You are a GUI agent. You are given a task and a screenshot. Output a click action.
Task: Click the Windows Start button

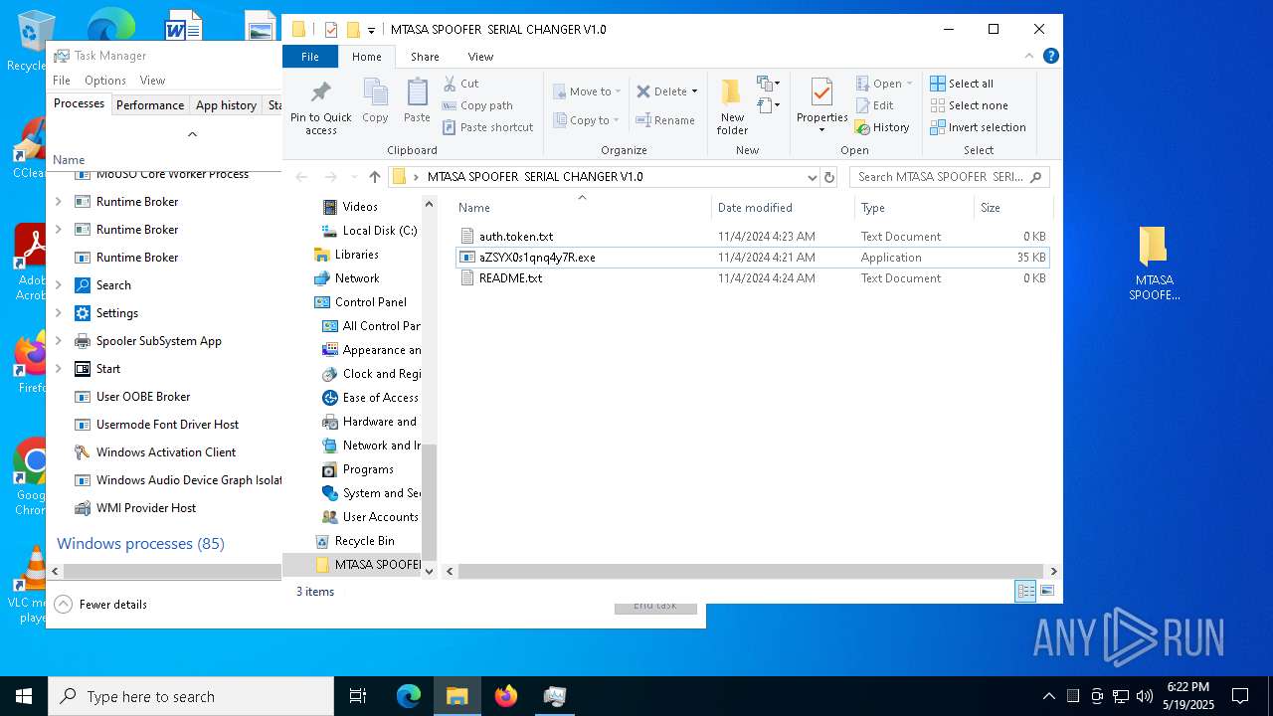[x=23, y=696]
